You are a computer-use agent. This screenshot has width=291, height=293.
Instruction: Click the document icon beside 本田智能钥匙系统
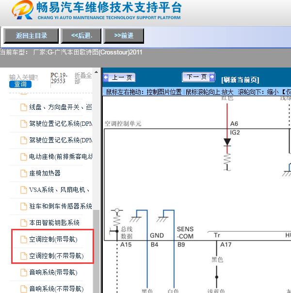pos(24,223)
